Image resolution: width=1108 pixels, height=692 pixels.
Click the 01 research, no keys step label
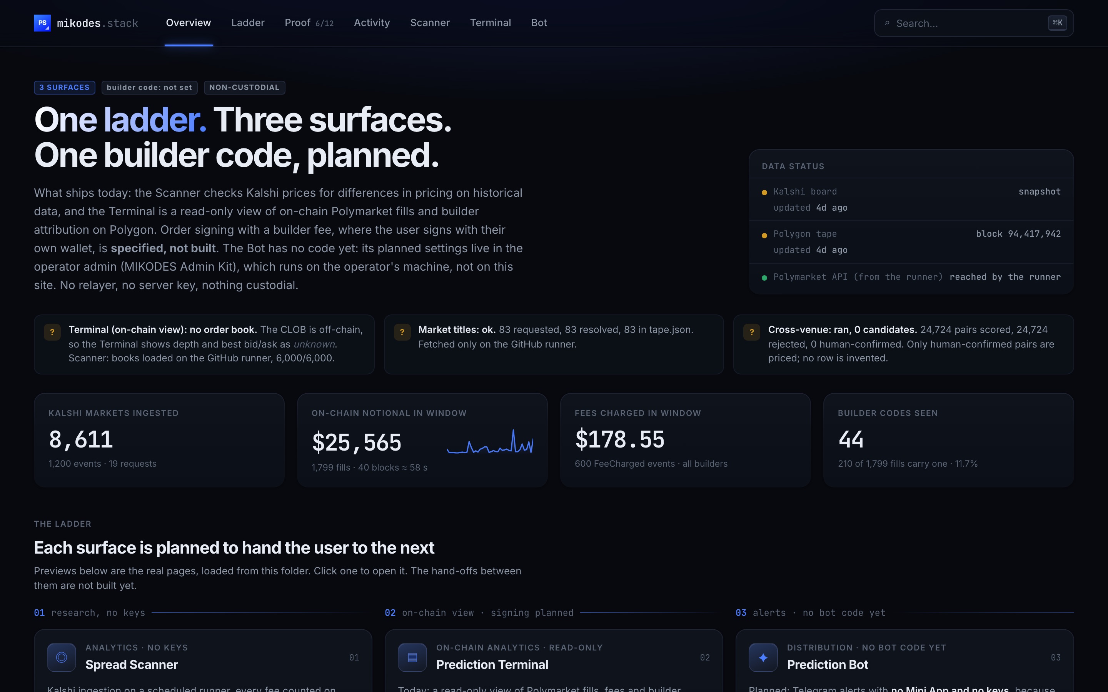coord(89,613)
